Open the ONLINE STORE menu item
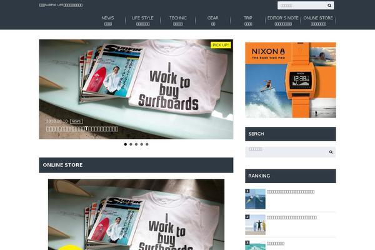Viewport: 375px width, 250px height. click(x=318, y=21)
